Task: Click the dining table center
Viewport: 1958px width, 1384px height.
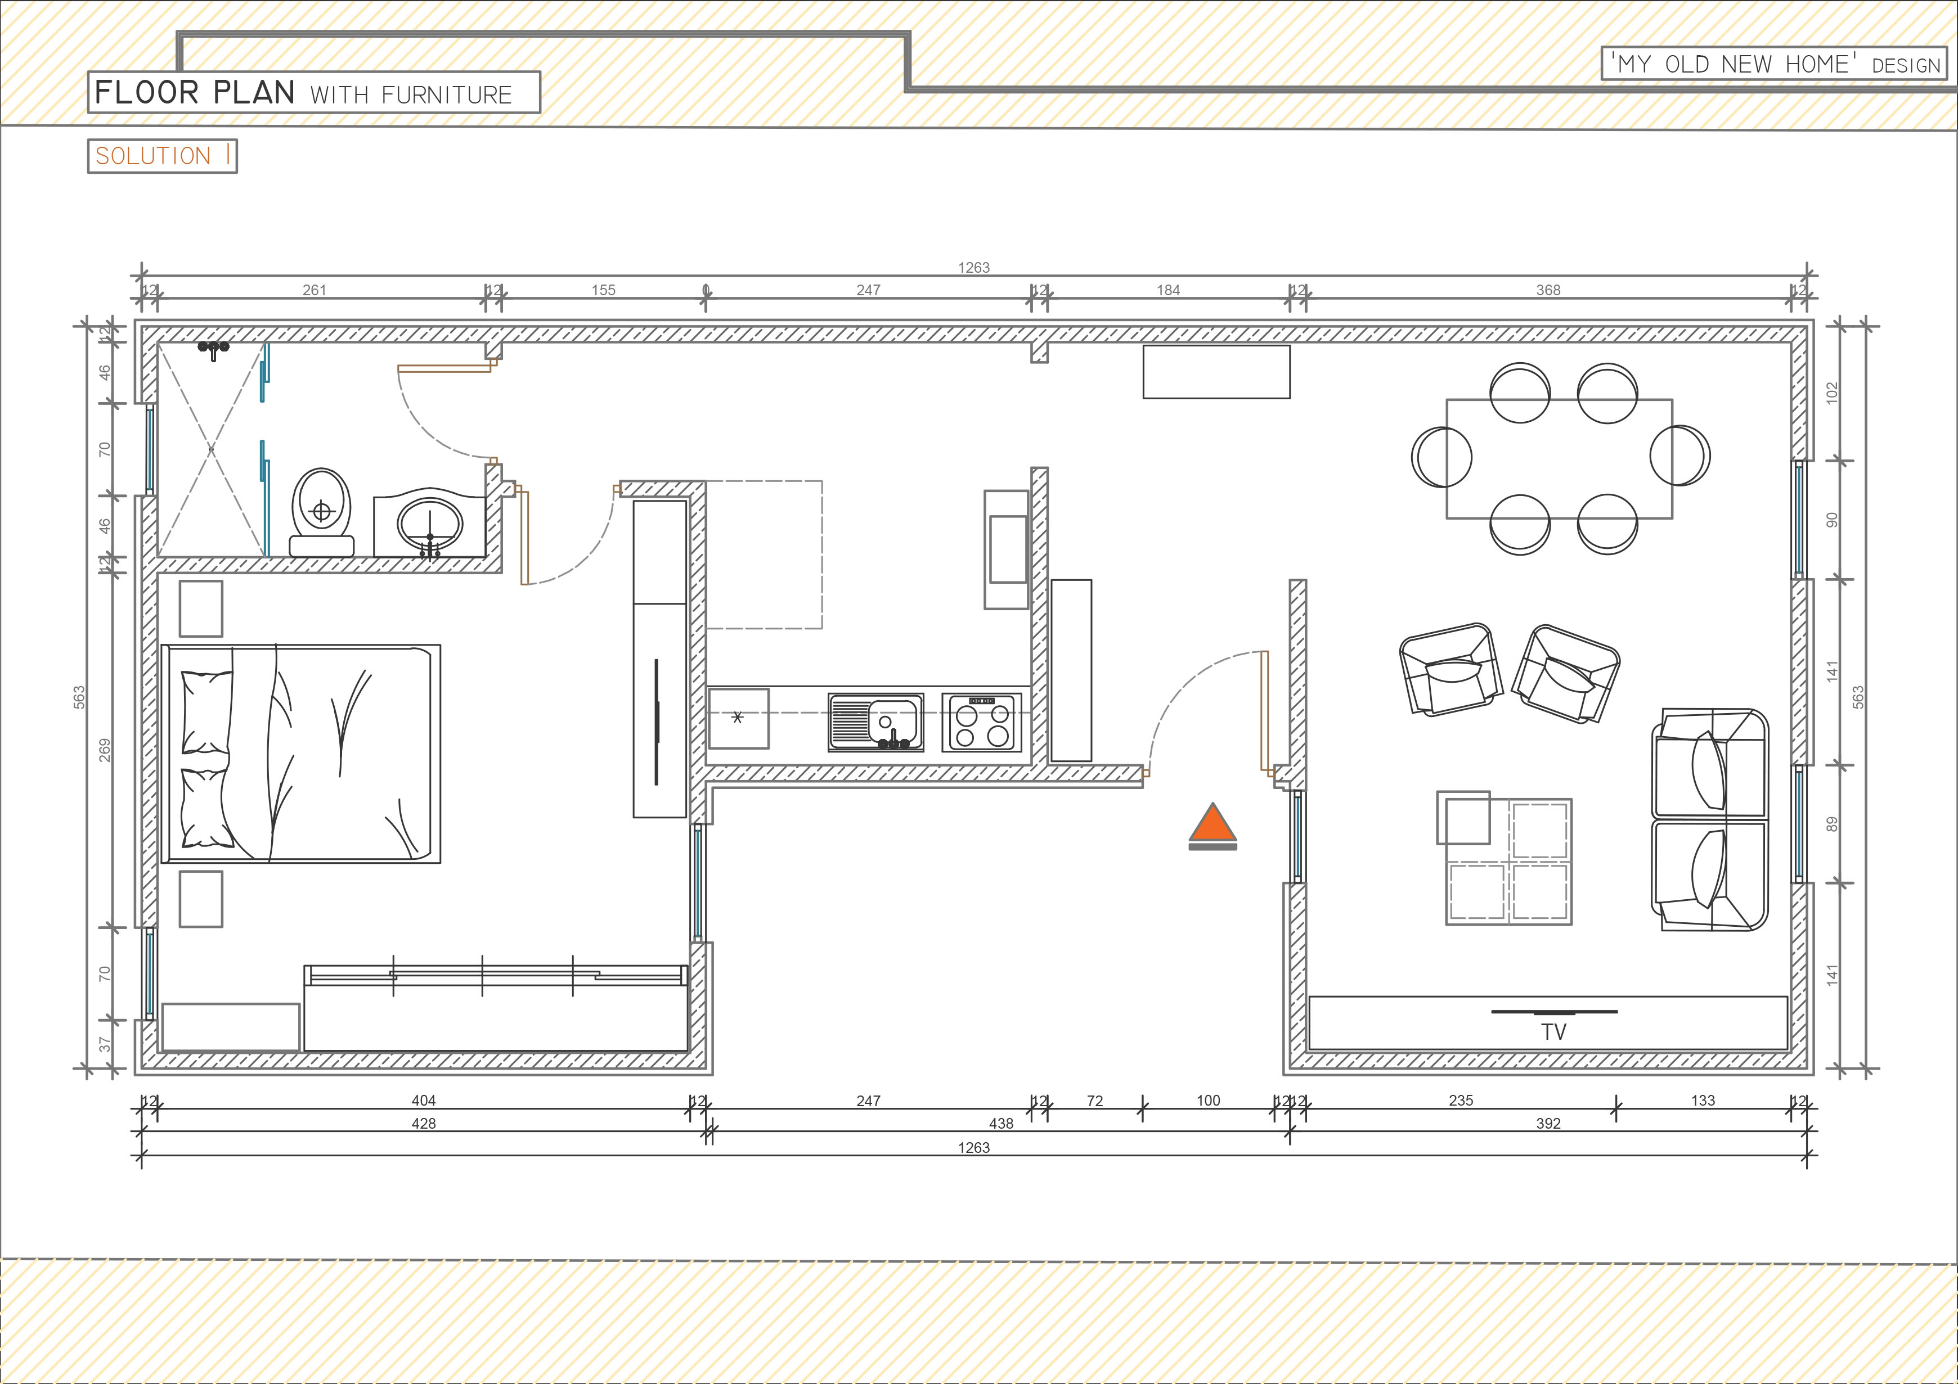Action: click(1559, 458)
